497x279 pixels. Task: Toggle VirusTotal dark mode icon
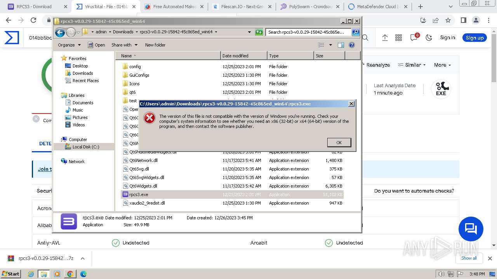coord(429,38)
